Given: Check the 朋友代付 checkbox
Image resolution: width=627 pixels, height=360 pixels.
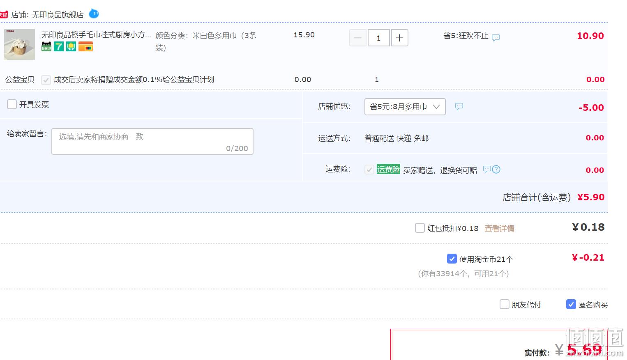Looking at the screenshot, I should tap(504, 304).
